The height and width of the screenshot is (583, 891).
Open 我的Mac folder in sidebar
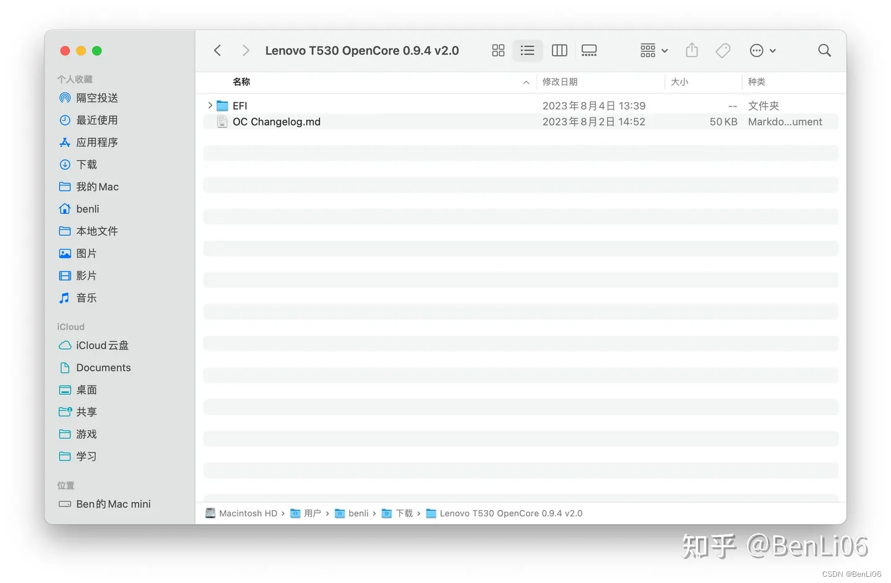[x=88, y=187]
